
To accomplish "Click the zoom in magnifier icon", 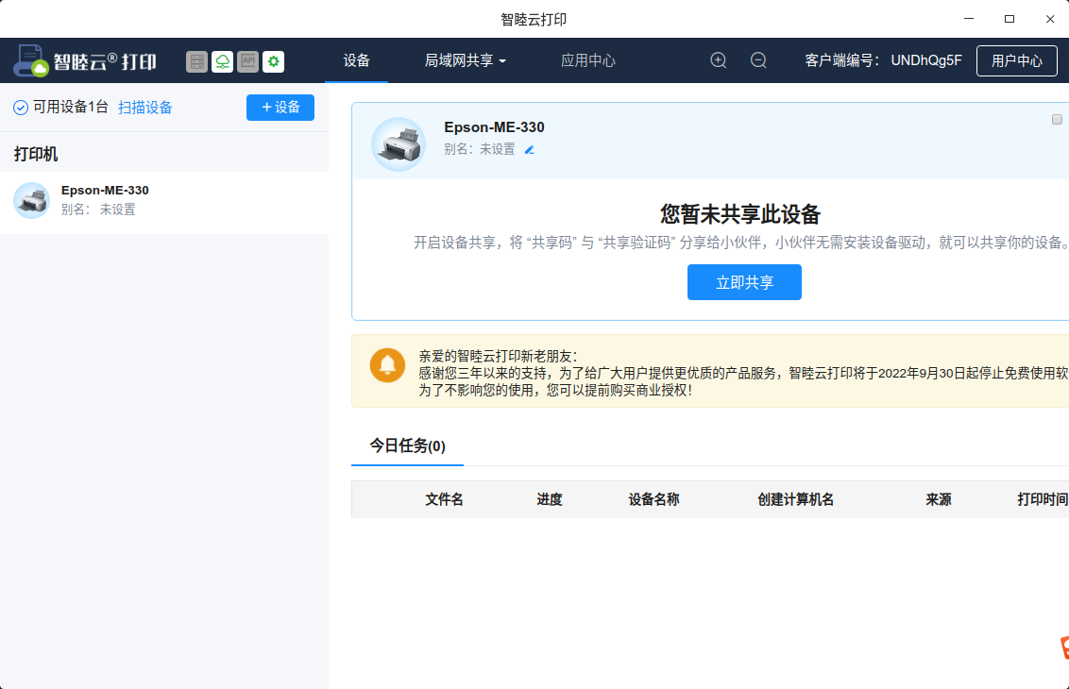I will 719,60.
